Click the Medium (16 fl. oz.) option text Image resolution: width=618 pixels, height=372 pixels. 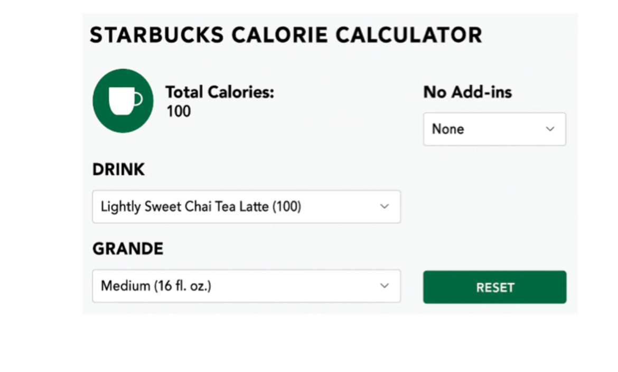(x=156, y=286)
